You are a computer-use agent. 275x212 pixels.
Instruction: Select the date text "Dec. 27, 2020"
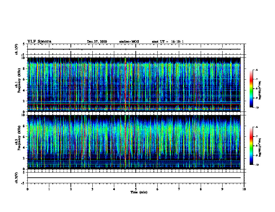click(97, 42)
